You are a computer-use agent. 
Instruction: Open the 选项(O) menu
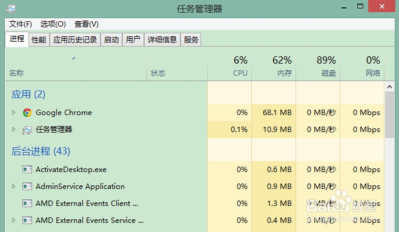tap(53, 24)
